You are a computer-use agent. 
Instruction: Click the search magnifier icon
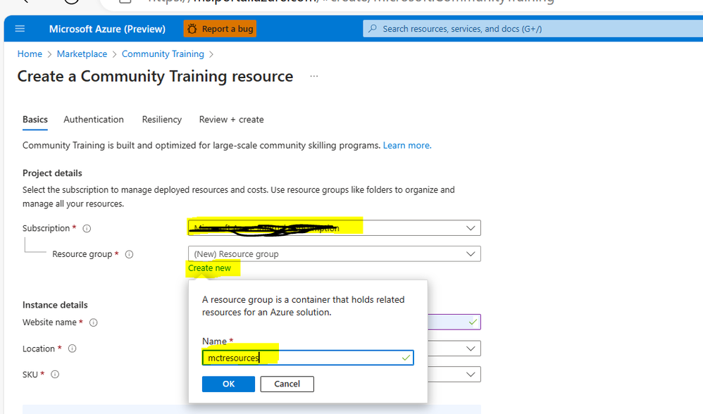(x=373, y=29)
